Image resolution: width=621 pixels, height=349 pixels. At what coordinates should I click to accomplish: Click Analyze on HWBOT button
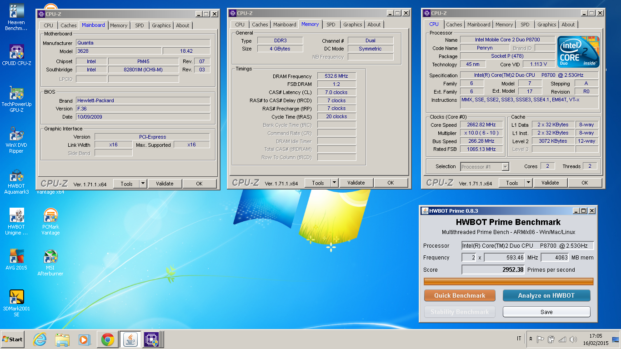pyautogui.click(x=546, y=295)
